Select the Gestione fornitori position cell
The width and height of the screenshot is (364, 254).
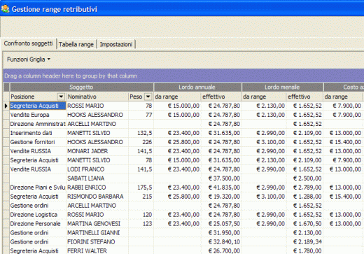point(38,142)
